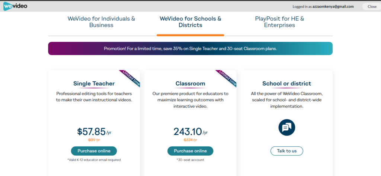This screenshot has height=176, width=381.
Task: Click the Limited time ribbon on Classroom card
Action: coord(227,78)
